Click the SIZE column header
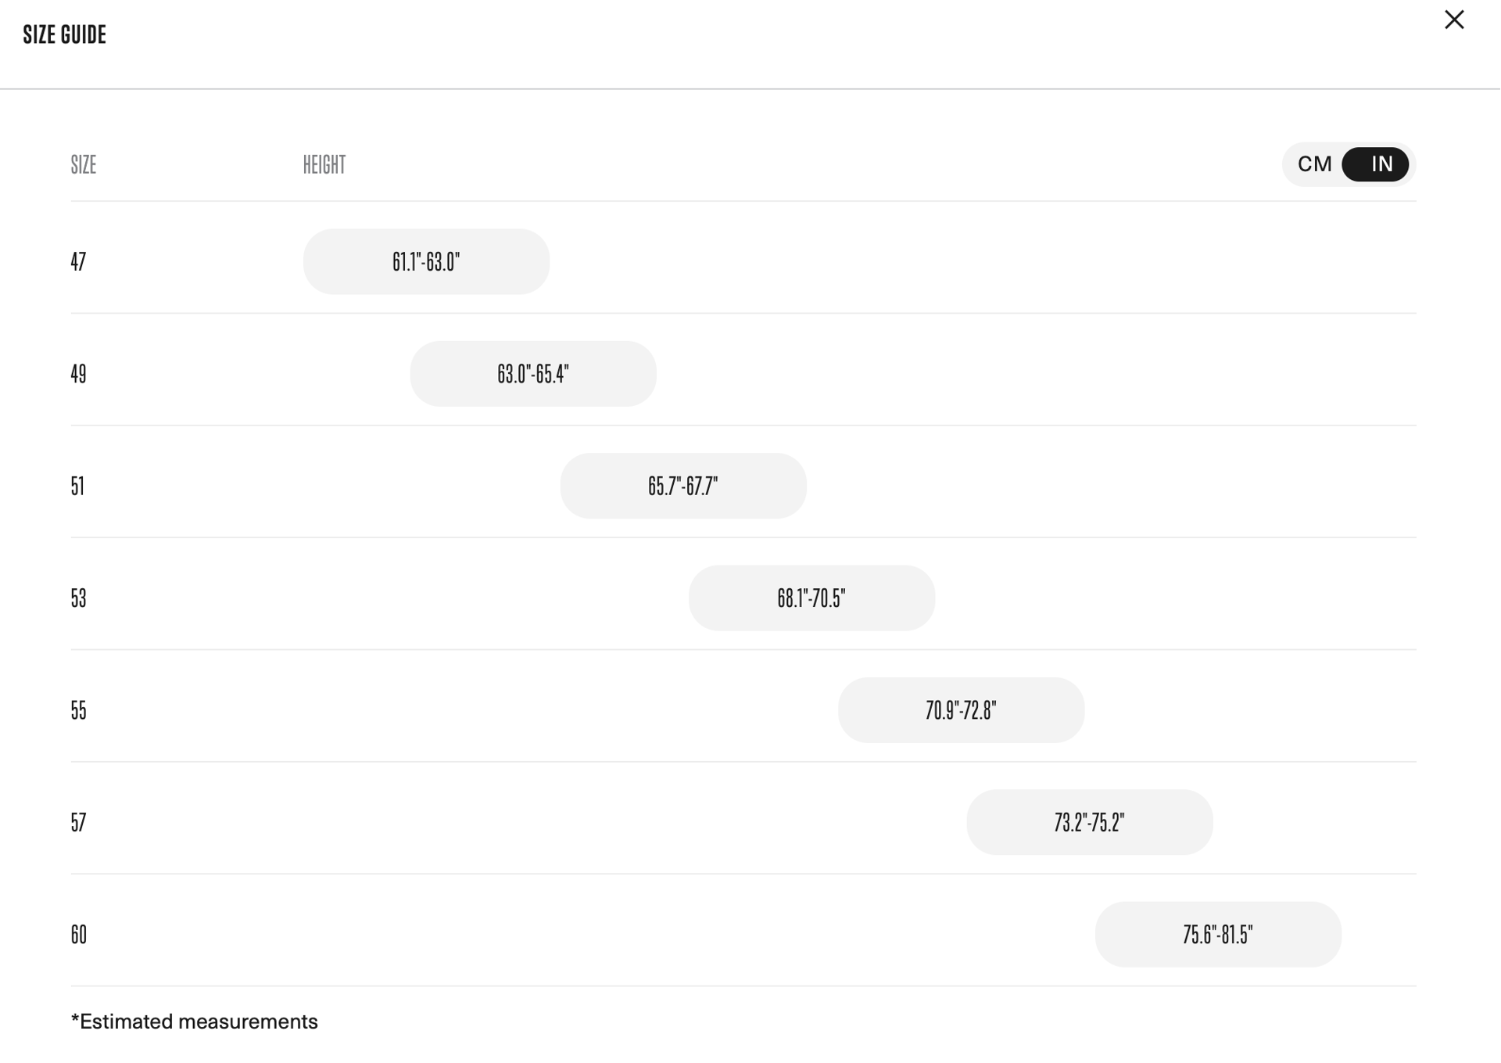The image size is (1501, 1063). pyautogui.click(x=83, y=164)
